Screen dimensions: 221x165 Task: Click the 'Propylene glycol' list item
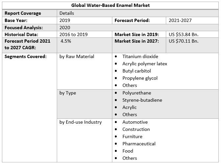pyautogui.click(x=140, y=78)
